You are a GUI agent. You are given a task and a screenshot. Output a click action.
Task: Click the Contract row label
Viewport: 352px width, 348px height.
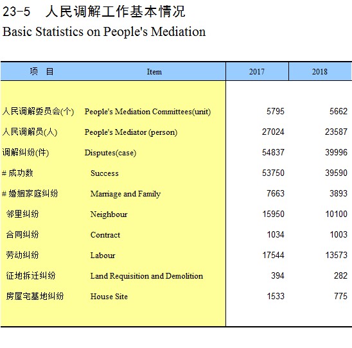point(105,235)
